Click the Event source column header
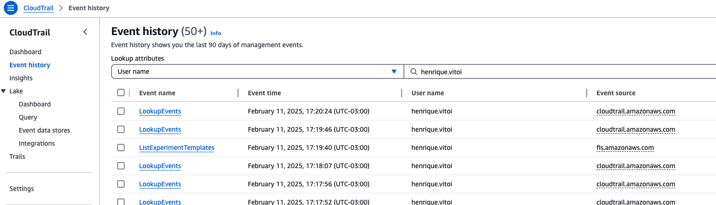This screenshot has width=716, height=205. 616,93
